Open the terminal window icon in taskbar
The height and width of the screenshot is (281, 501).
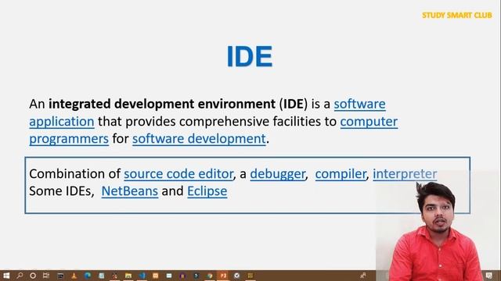(60, 276)
